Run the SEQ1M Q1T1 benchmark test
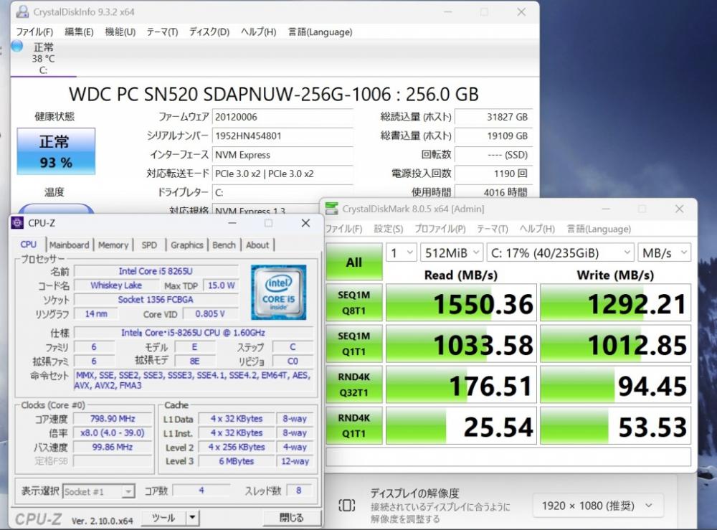The width and height of the screenshot is (717, 530). pos(354,344)
